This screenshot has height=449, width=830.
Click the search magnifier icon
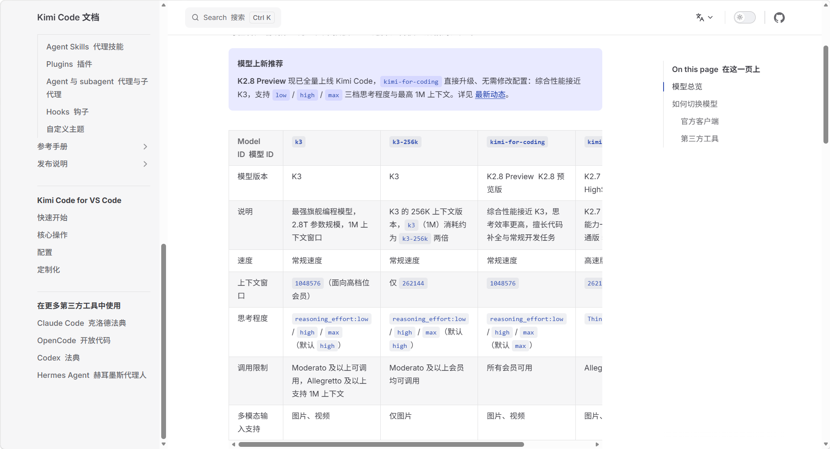pyautogui.click(x=195, y=18)
